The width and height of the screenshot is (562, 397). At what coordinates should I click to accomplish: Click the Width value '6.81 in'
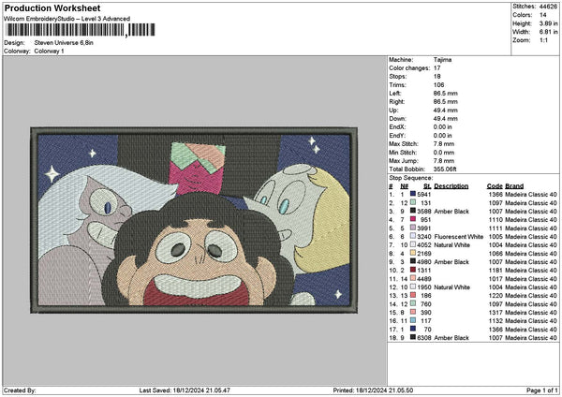click(548, 32)
